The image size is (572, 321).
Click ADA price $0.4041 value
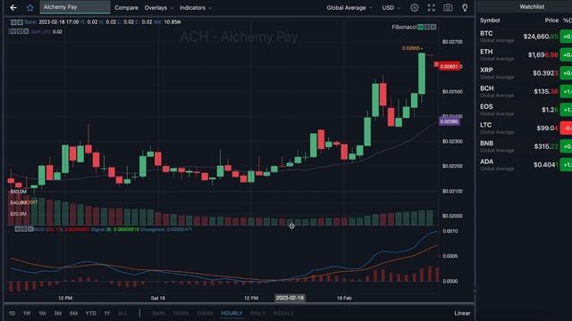[x=546, y=164]
